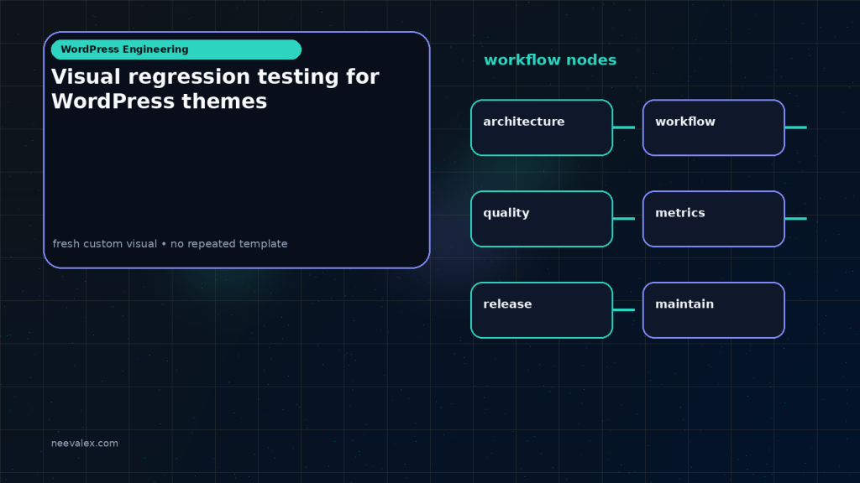The image size is (860, 483).
Task: Click the WordPress Engineering badge
Action: point(176,49)
